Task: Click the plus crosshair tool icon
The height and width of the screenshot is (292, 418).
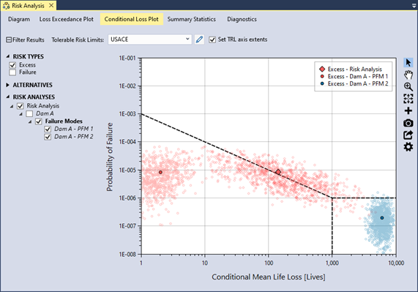Action: point(408,111)
